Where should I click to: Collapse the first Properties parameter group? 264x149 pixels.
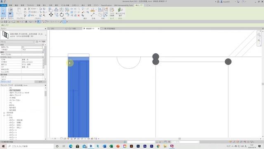pyautogui.click(x=43, y=45)
